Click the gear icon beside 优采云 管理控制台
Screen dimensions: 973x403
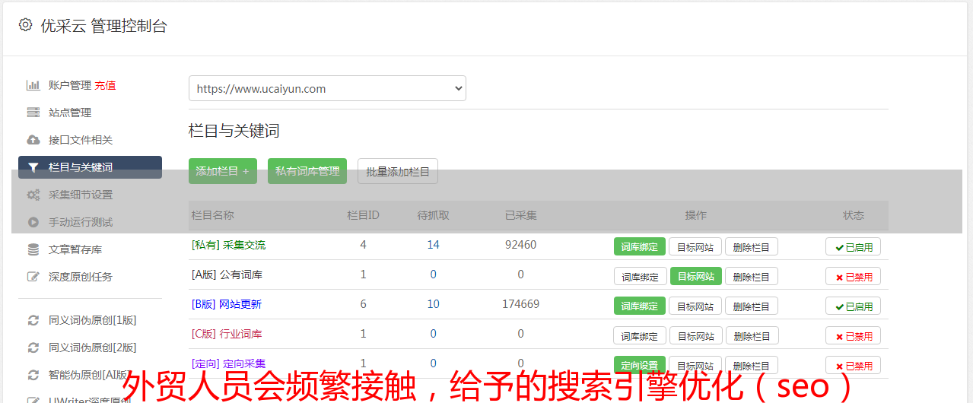(25, 25)
